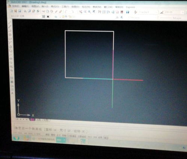Open the 帮助(H) menu
Screen dimensions: 187x159
coord(119,7)
